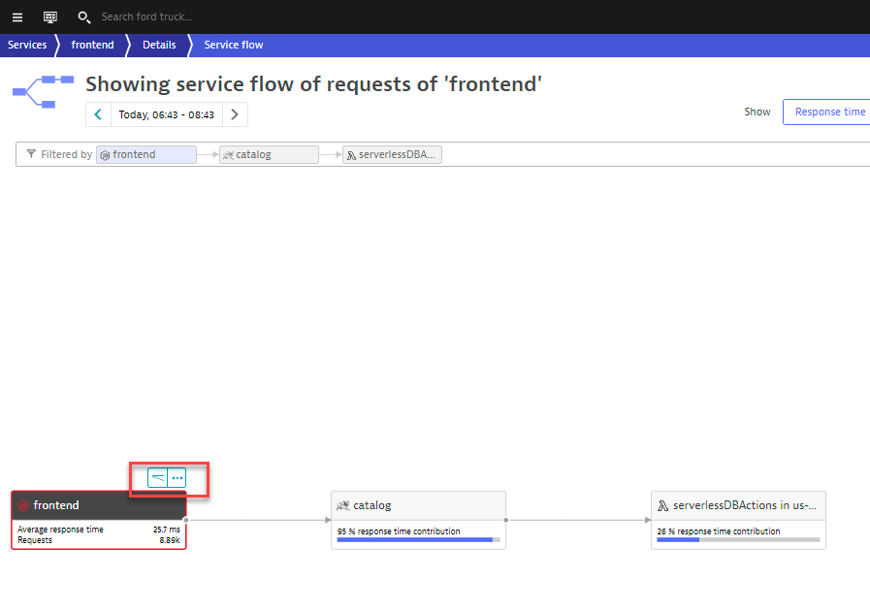
Task: Click the serverlessDBA filter chip
Action: 392,154
